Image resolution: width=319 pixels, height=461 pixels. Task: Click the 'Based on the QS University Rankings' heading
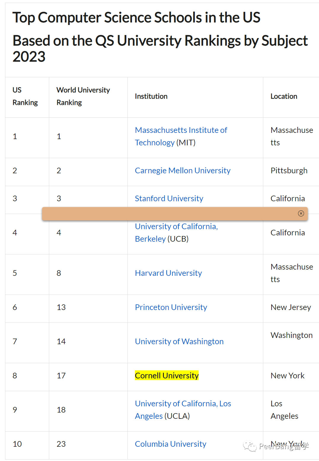point(160,48)
